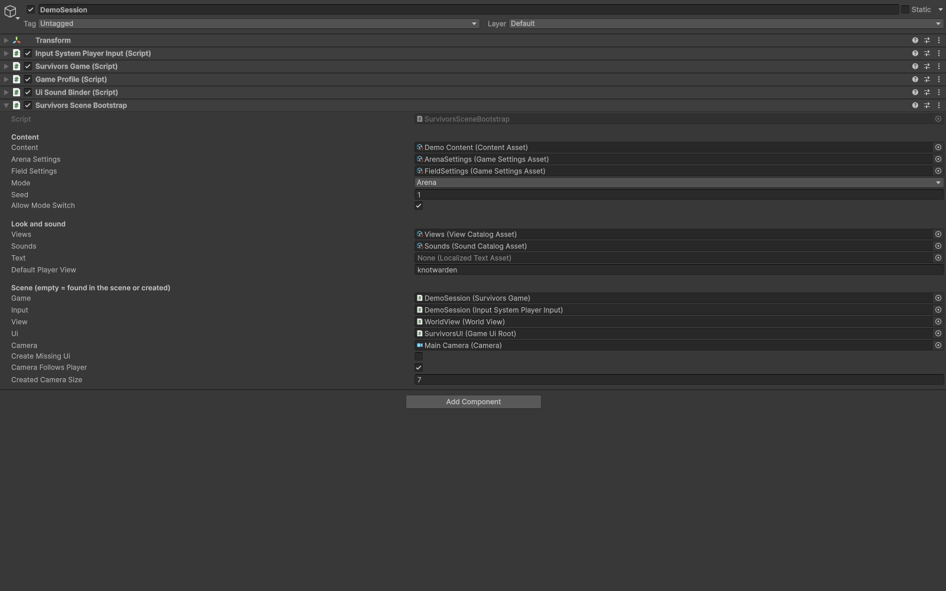
Task: Open the GameObject icon picker cube
Action: click(10, 11)
